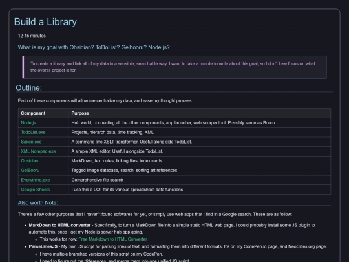
Task: Click the Purpose column header
Action: pos(200,113)
